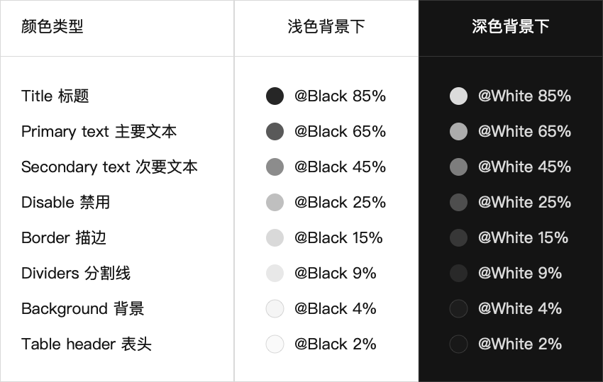Pick the @White 45% gray swatch
This screenshot has width=603, height=382.
(459, 167)
